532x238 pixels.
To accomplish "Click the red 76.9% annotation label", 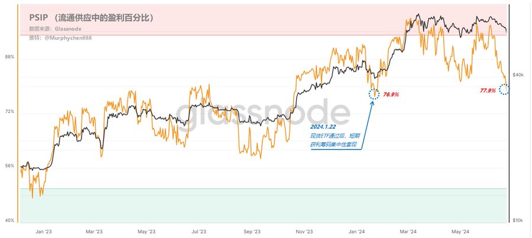I will tap(391, 94).
